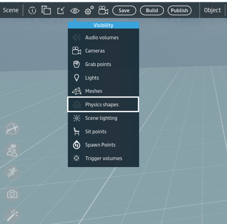Click the airplane fly mode icon

pyautogui.click(x=12, y=129)
